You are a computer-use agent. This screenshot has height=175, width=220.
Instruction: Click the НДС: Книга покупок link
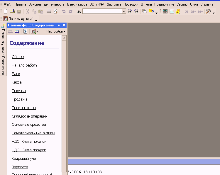[29, 142]
